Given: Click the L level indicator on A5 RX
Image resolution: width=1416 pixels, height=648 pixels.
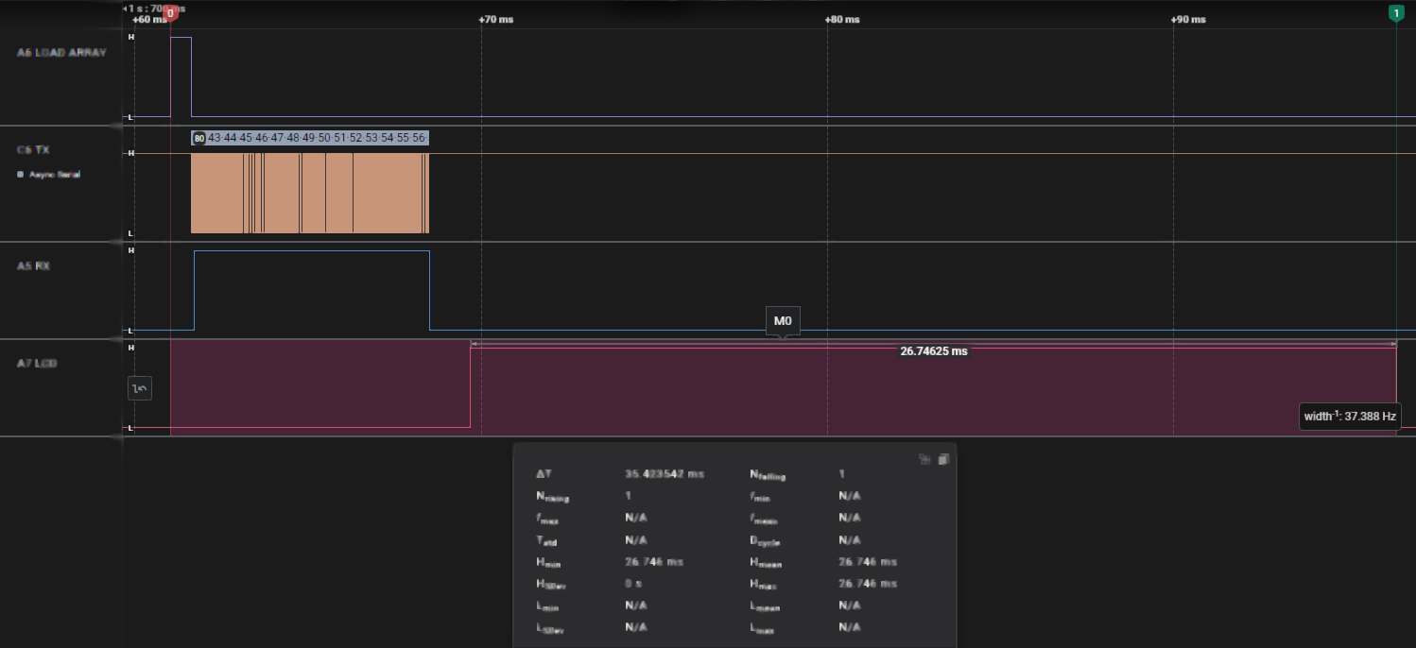Looking at the screenshot, I should [130, 331].
